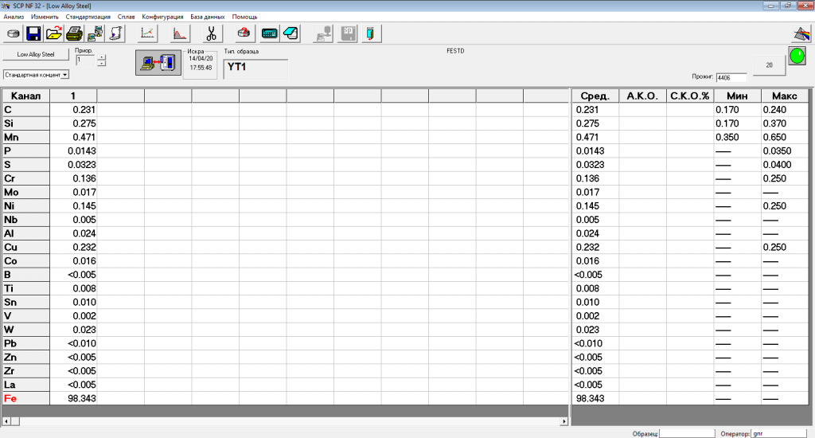Open the База данных menu
Screen dimensions: 815x438
pos(207,16)
